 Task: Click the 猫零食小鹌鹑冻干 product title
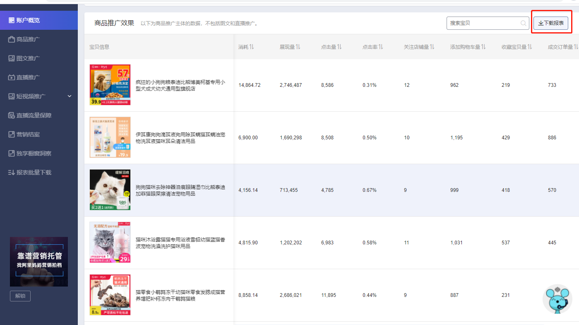click(180, 295)
